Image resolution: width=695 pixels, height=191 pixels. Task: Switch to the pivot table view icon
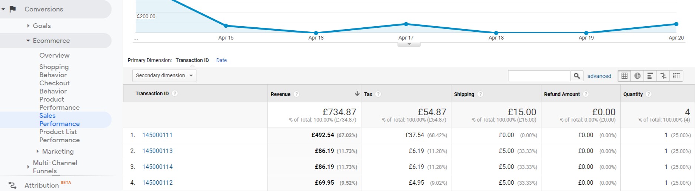click(x=676, y=76)
